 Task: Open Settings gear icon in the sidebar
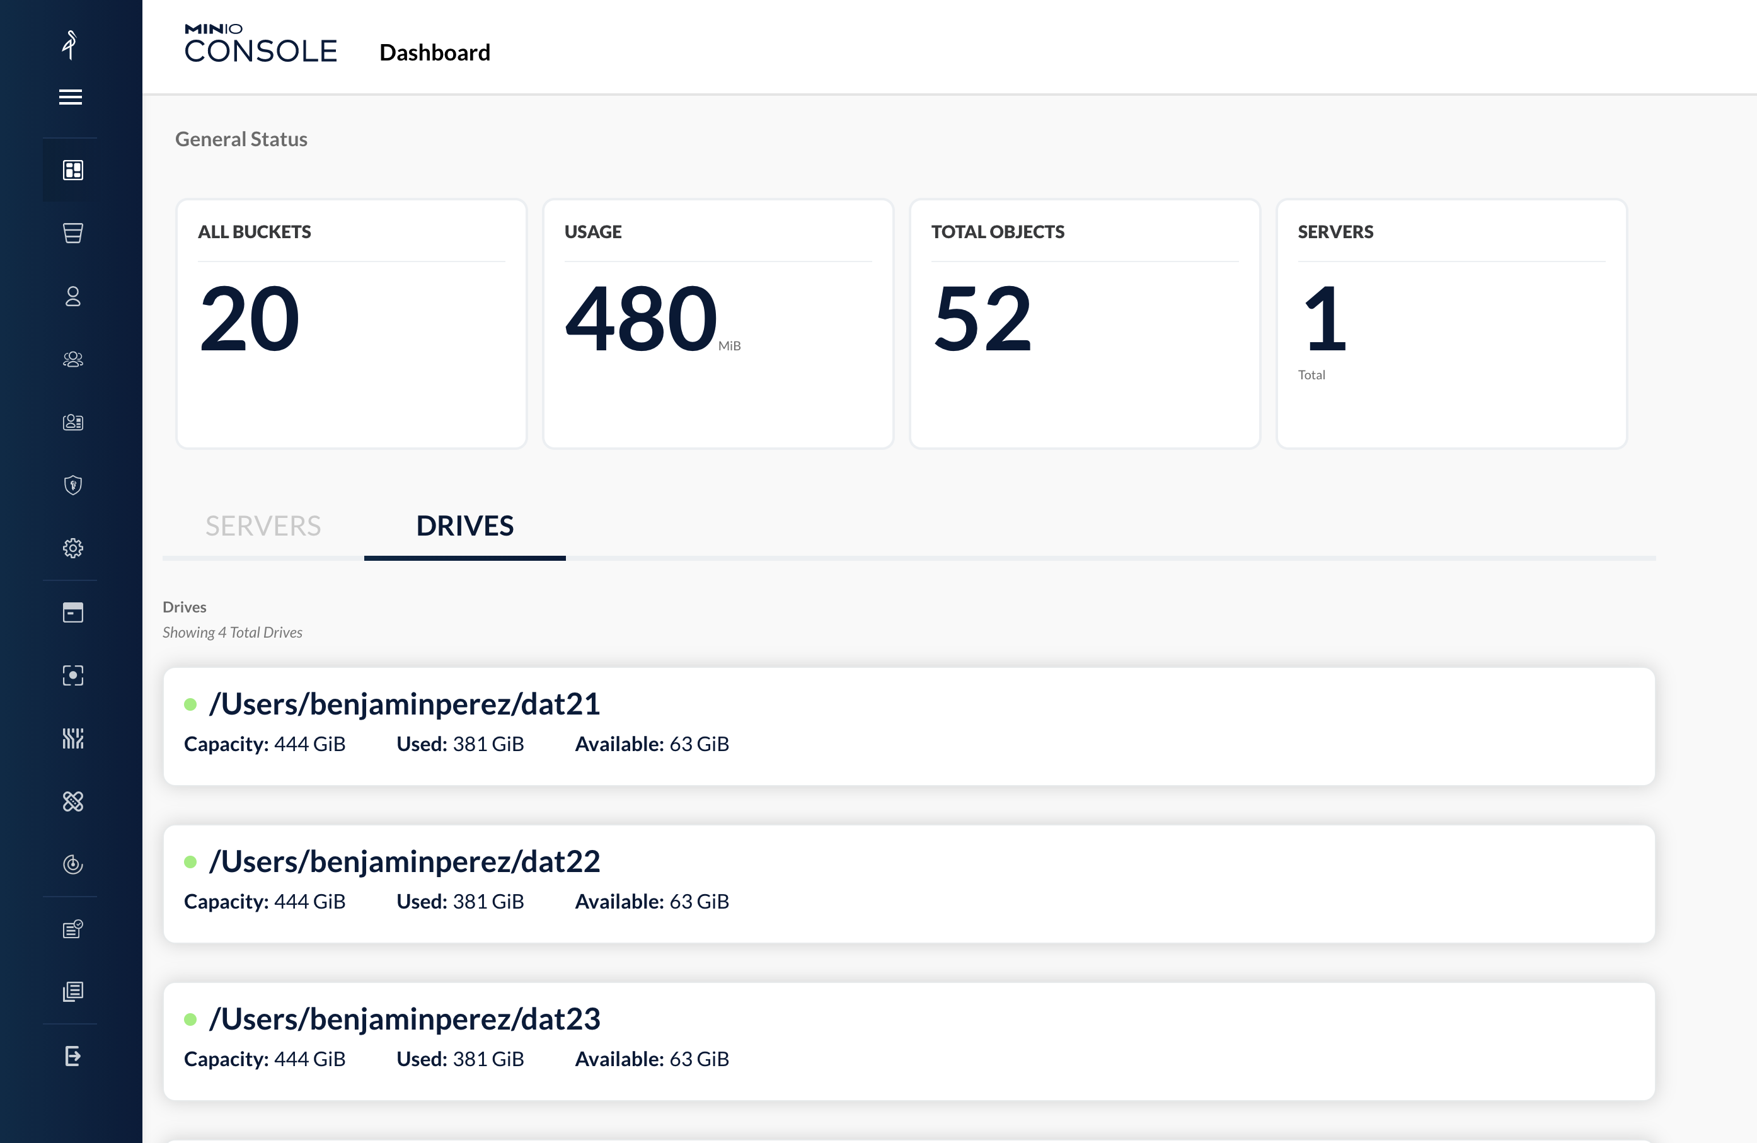click(x=72, y=548)
